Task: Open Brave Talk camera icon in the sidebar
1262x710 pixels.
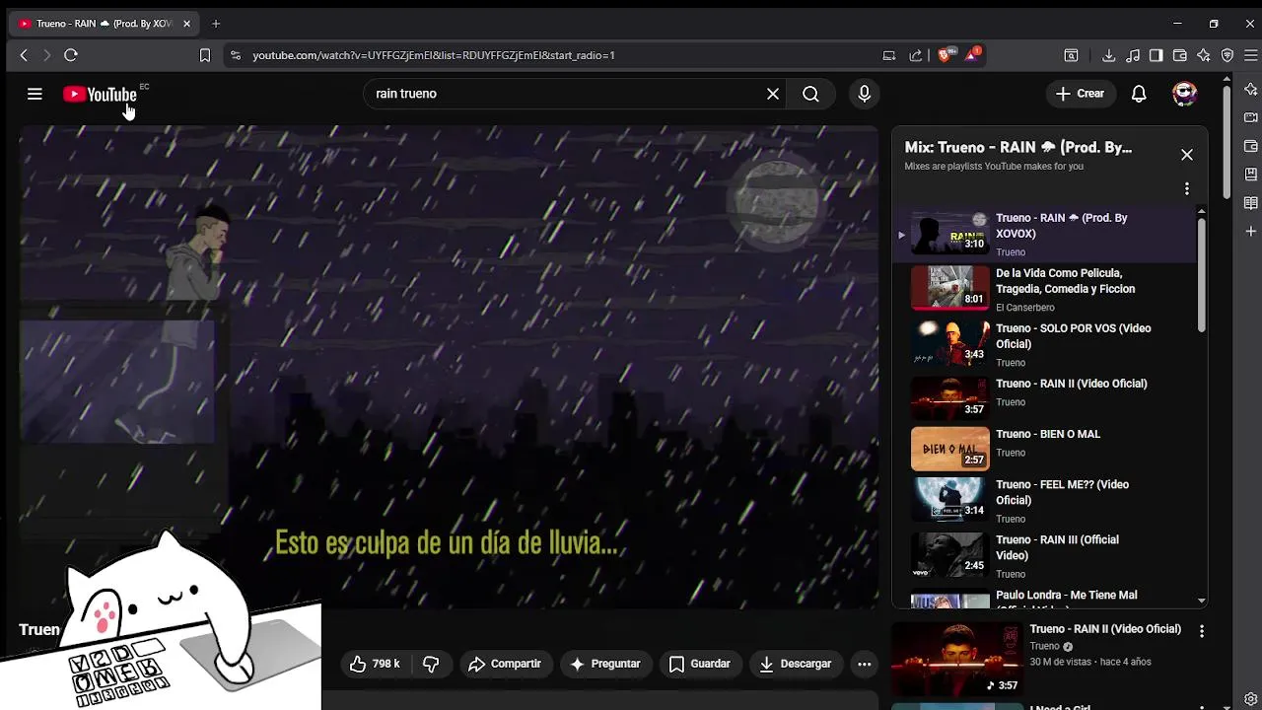Action: (1251, 117)
